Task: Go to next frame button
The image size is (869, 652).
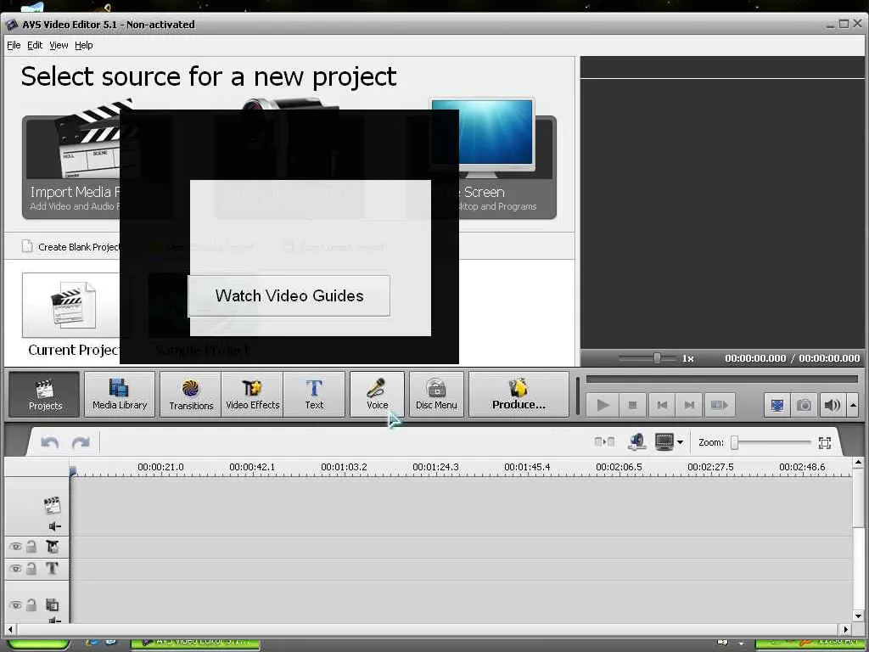Action: click(x=689, y=405)
